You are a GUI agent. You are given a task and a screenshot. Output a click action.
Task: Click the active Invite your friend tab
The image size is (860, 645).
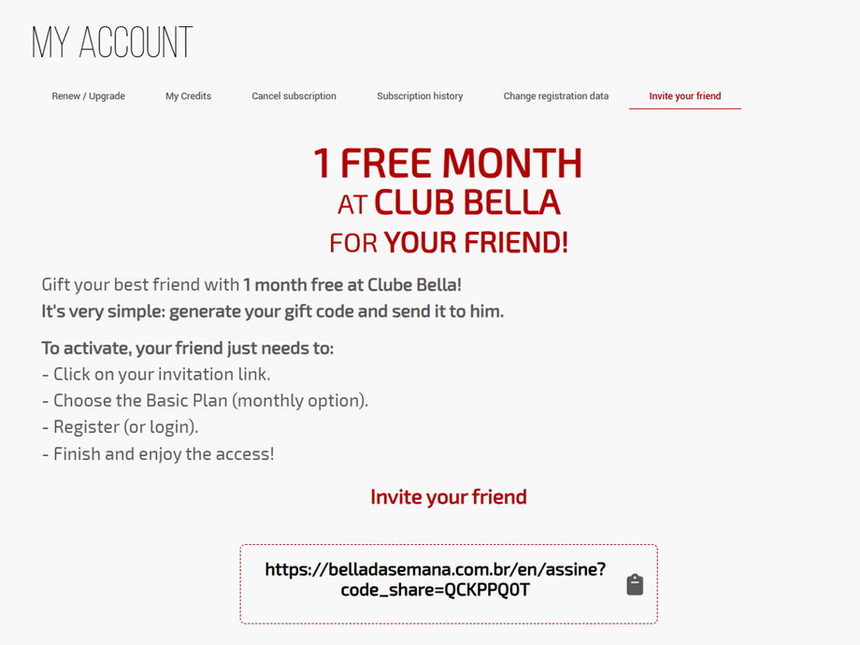(685, 96)
